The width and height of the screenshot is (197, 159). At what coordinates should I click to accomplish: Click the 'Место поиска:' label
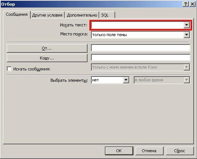[74, 34]
